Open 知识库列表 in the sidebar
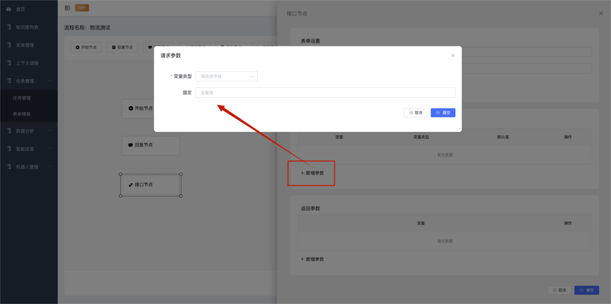611x304 pixels. [27, 27]
